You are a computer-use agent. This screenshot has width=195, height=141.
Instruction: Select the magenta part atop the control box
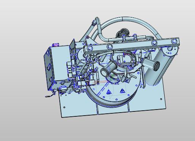[x=55, y=45]
